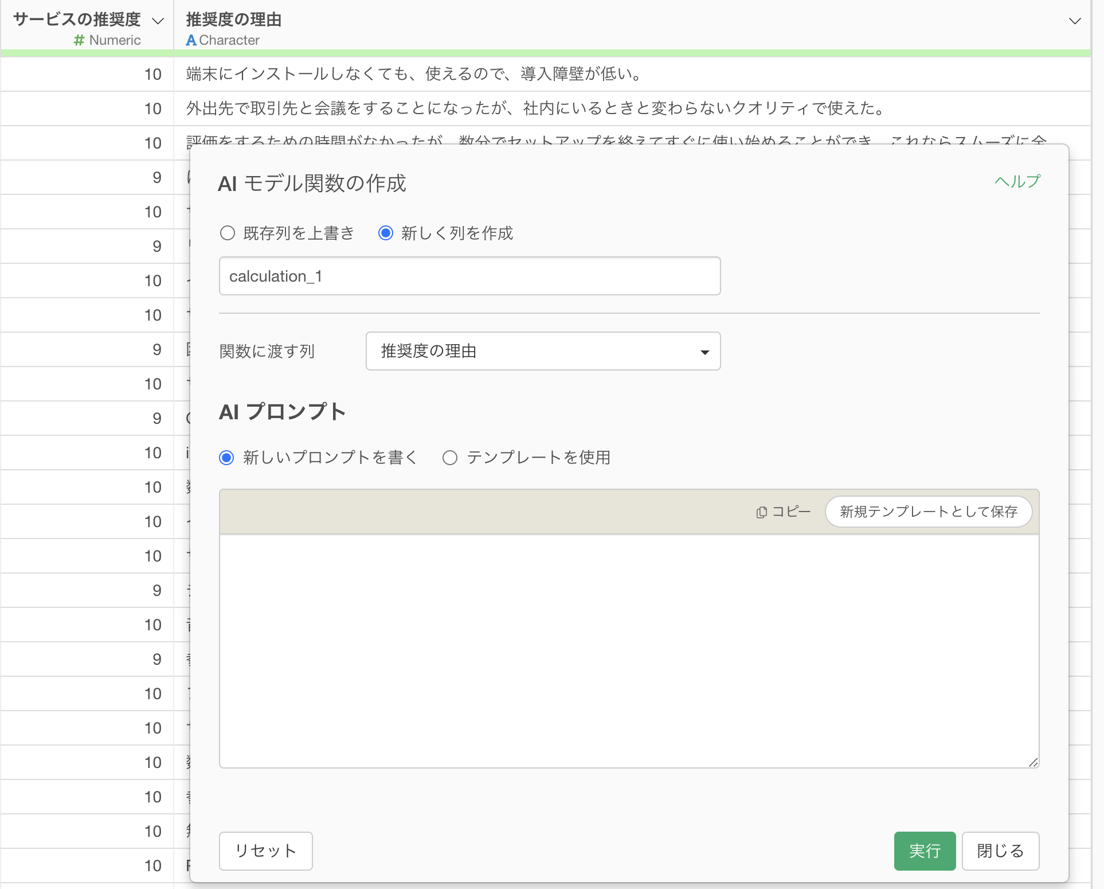This screenshot has width=1104, height=889.
Task: Choose 新しいプロンプトを書く radio button
Action: [227, 458]
